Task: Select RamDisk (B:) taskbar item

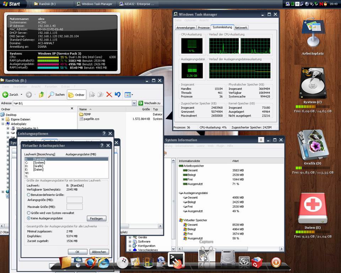Action: 52,4
